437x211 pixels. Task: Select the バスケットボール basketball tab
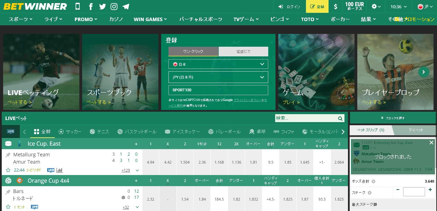[x=137, y=131]
